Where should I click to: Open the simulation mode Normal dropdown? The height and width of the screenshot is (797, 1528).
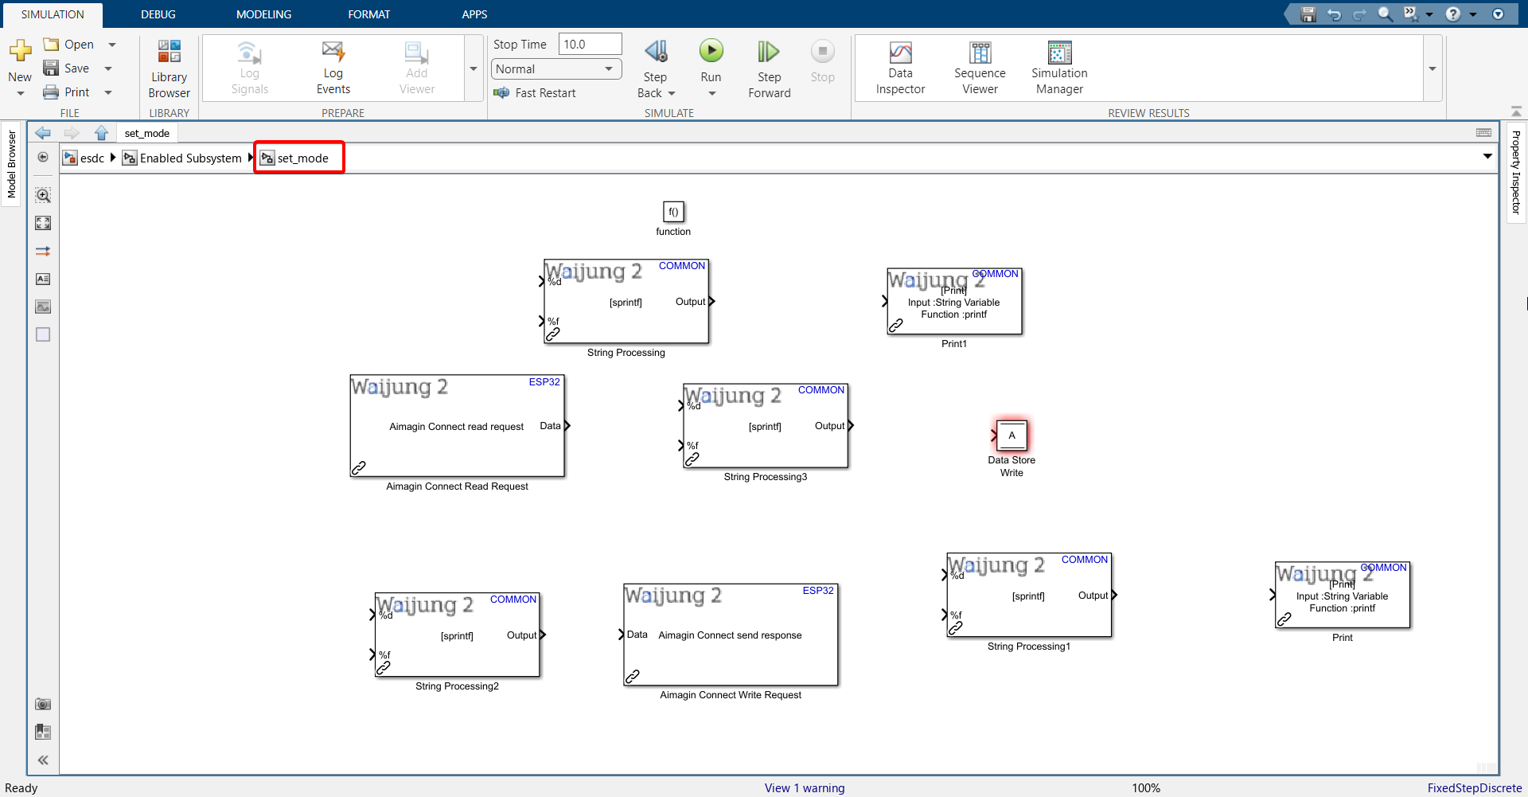[x=555, y=69]
